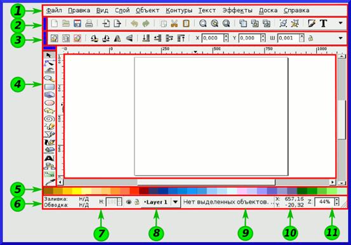
Task: Select the Node editing tool
Action: 50,63
